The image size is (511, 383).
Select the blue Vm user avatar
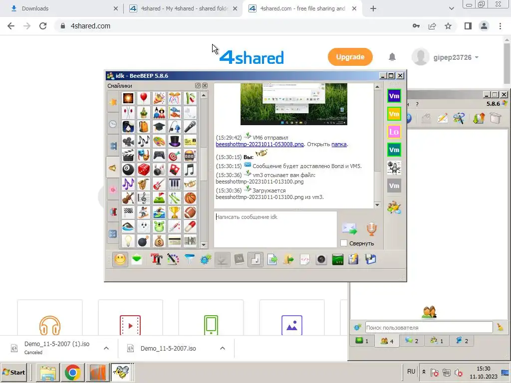[394, 96]
